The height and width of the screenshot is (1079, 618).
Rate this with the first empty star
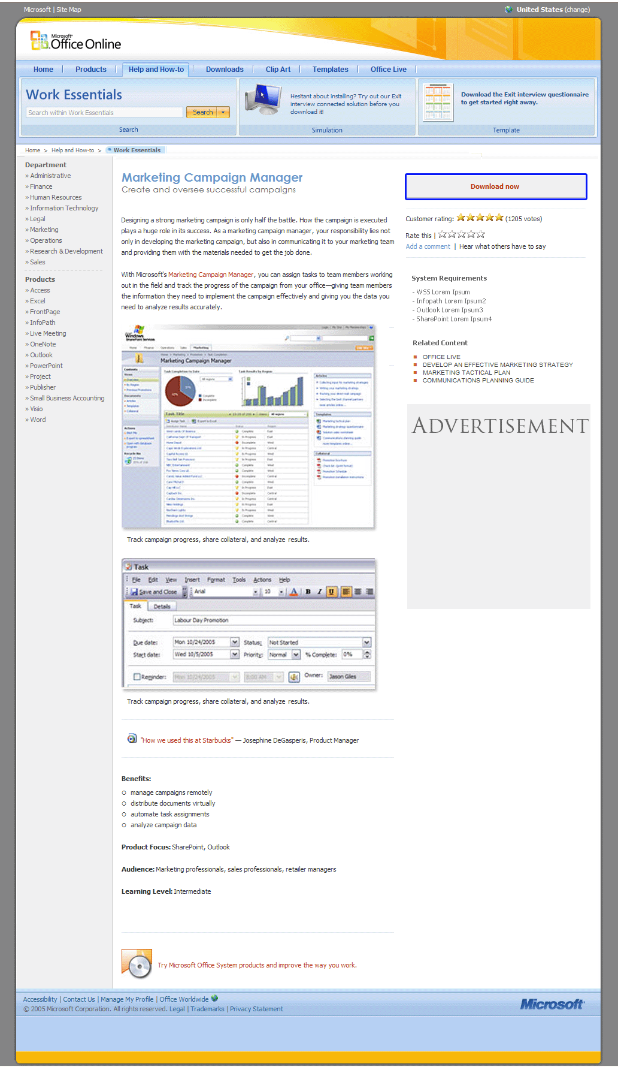(443, 234)
